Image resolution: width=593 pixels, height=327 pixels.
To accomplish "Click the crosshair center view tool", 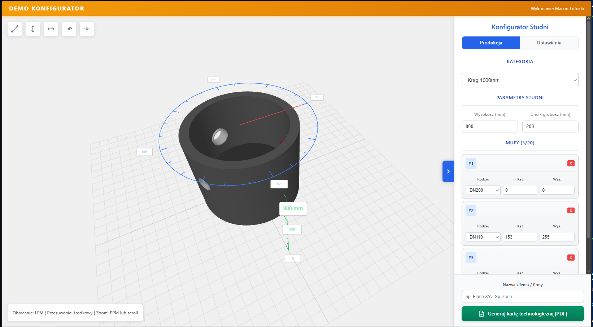I will click(x=87, y=29).
